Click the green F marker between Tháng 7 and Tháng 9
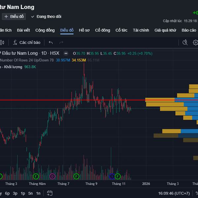This screenshot has width=198, height=198. coord(76,177)
